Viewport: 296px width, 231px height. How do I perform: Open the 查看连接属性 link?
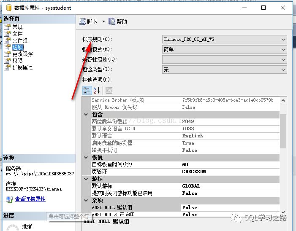coord(30,199)
